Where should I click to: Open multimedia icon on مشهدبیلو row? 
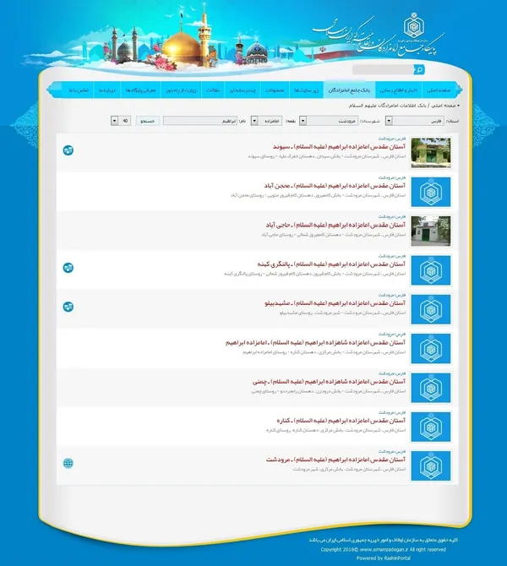click(x=68, y=307)
